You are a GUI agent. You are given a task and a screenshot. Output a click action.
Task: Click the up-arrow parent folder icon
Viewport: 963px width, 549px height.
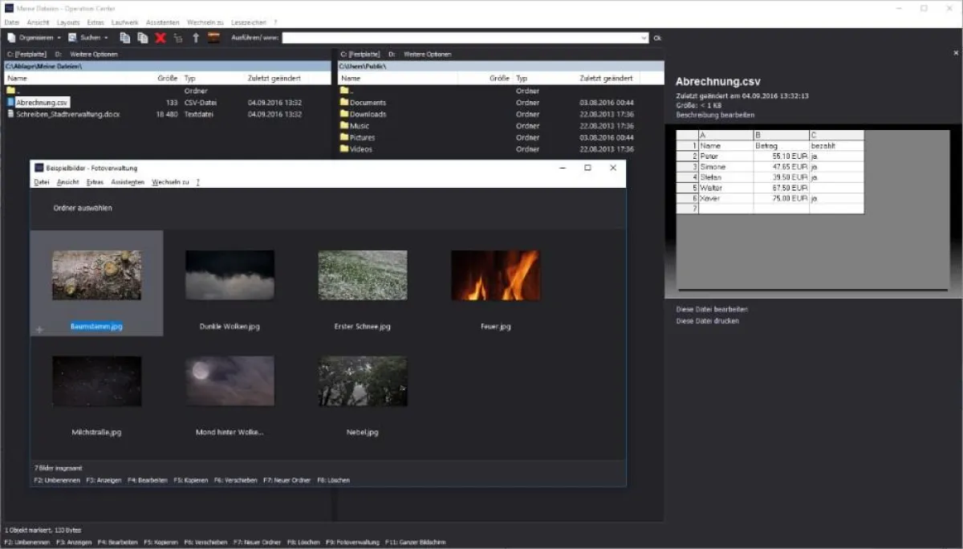click(196, 37)
